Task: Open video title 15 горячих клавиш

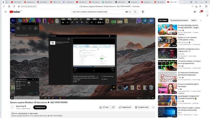Action: point(189,62)
